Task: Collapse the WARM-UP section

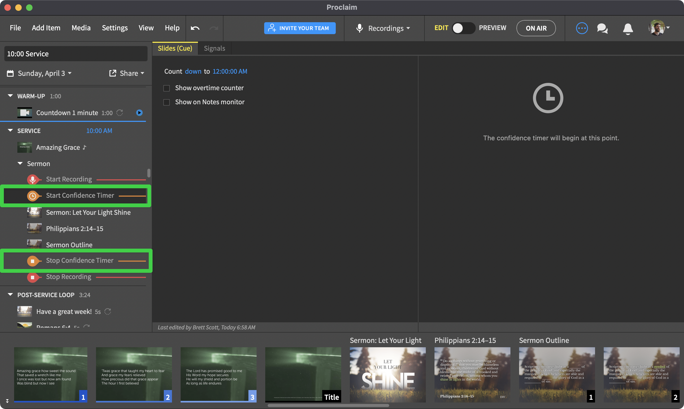Action: 10,96
